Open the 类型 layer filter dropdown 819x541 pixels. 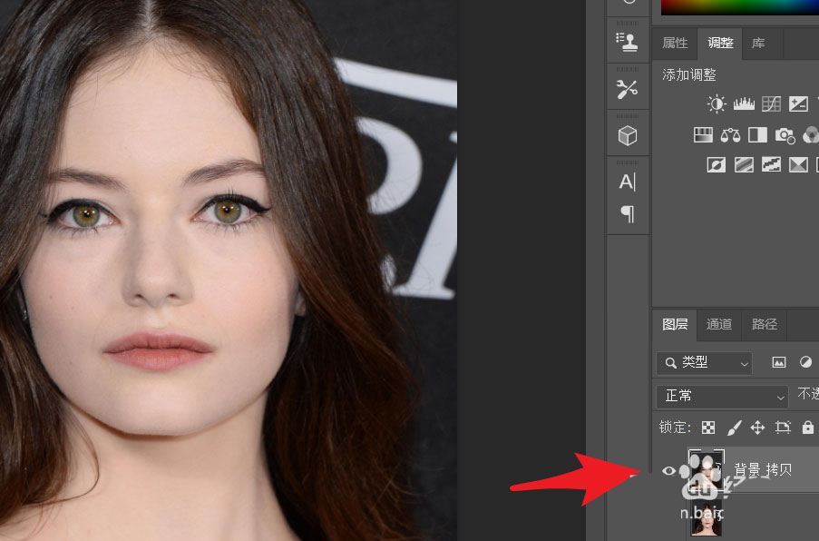(x=704, y=363)
